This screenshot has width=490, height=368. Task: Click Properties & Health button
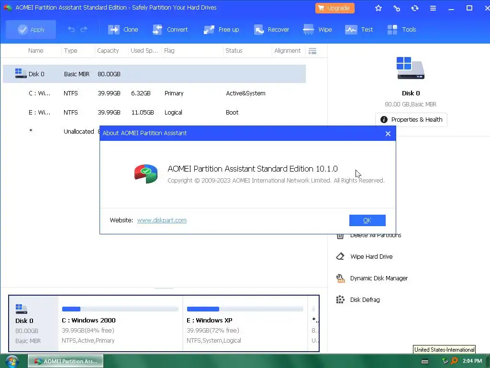(411, 119)
